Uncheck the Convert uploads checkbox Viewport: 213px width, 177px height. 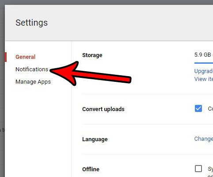pyautogui.click(x=198, y=108)
